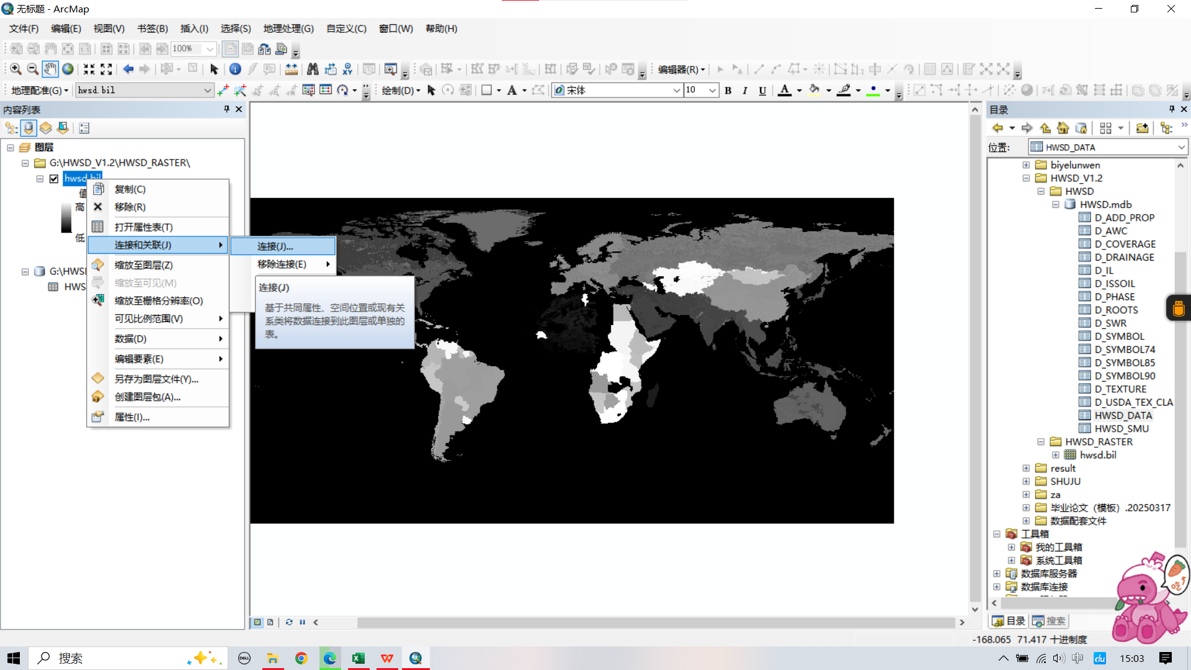
Task: Open 地理处理(G) menu
Action: click(288, 29)
